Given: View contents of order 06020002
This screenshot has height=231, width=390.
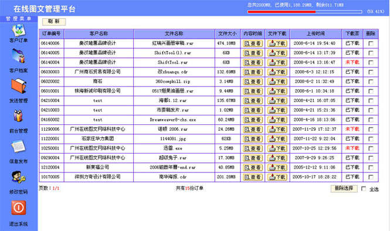Looking at the screenshot, I should point(253,81).
